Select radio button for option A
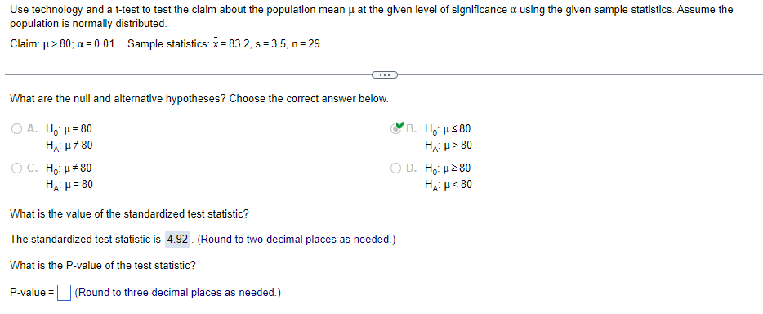 17,129
